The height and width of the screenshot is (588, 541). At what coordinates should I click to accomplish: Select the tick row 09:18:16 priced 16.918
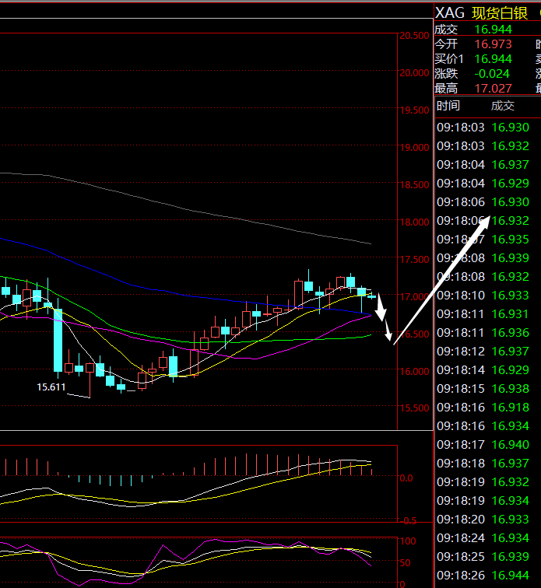pyautogui.click(x=483, y=408)
